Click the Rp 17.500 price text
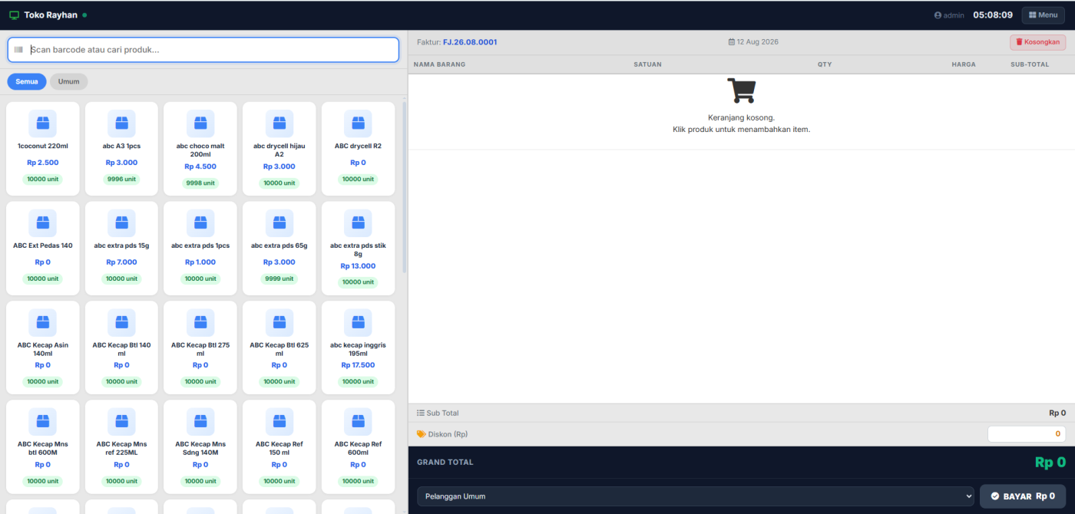 pyautogui.click(x=358, y=365)
